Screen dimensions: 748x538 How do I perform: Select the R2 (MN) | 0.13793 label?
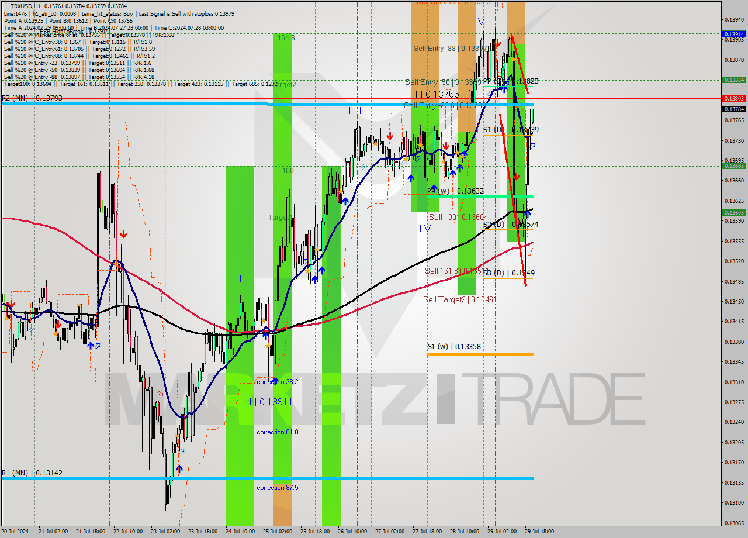point(32,98)
